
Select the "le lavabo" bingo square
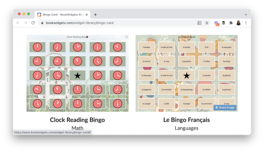(x=186, y=47)
